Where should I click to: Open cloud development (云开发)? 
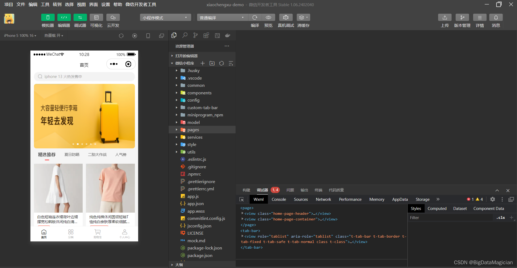(x=113, y=17)
